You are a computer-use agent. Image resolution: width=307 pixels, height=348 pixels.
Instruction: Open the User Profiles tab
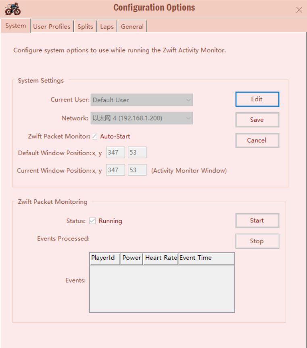point(52,27)
